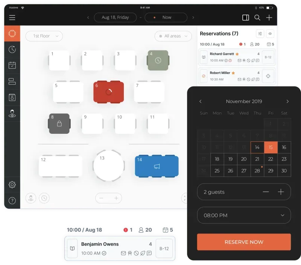The height and width of the screenshot is (265, 301).
Task: Click book icon on Benjamin Owens card
Action: (x=72, y=248)
